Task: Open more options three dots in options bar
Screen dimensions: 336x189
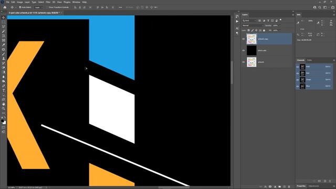Action: tap(120, 7)
